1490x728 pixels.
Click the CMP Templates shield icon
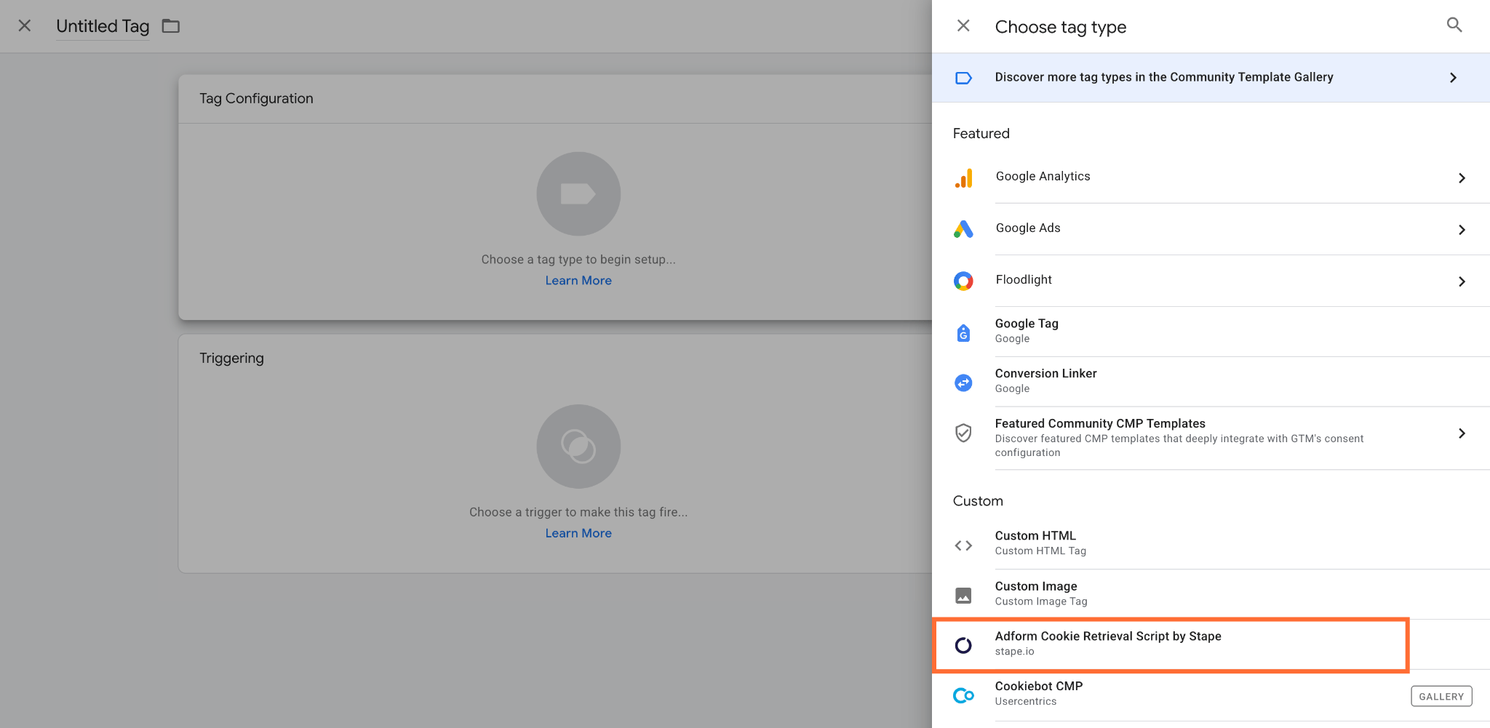pos(963,433)
